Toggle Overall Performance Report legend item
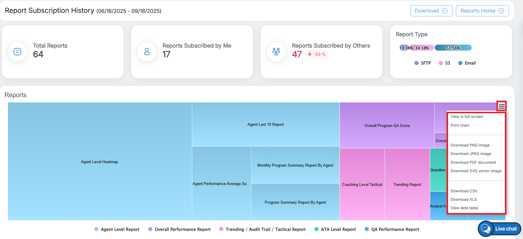 pos(179,229)
